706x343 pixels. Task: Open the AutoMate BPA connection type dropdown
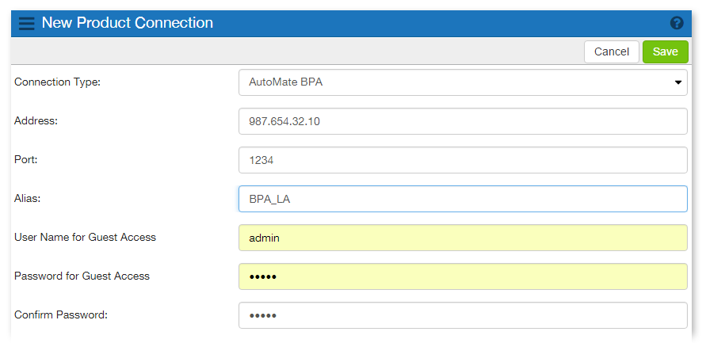pyautogui.click(x=462, y=82)
